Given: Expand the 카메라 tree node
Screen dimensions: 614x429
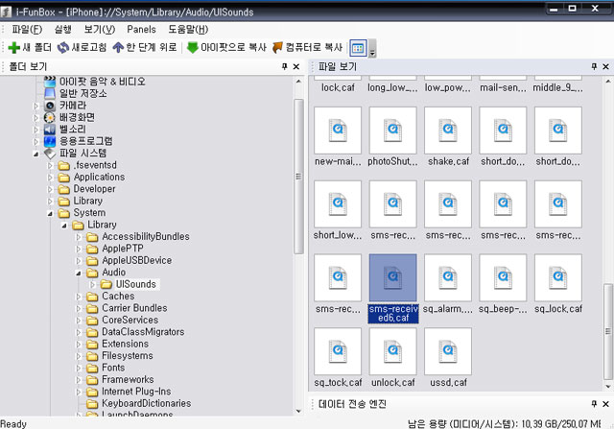Looking at the screenshot, I should (x=36, y=106).
